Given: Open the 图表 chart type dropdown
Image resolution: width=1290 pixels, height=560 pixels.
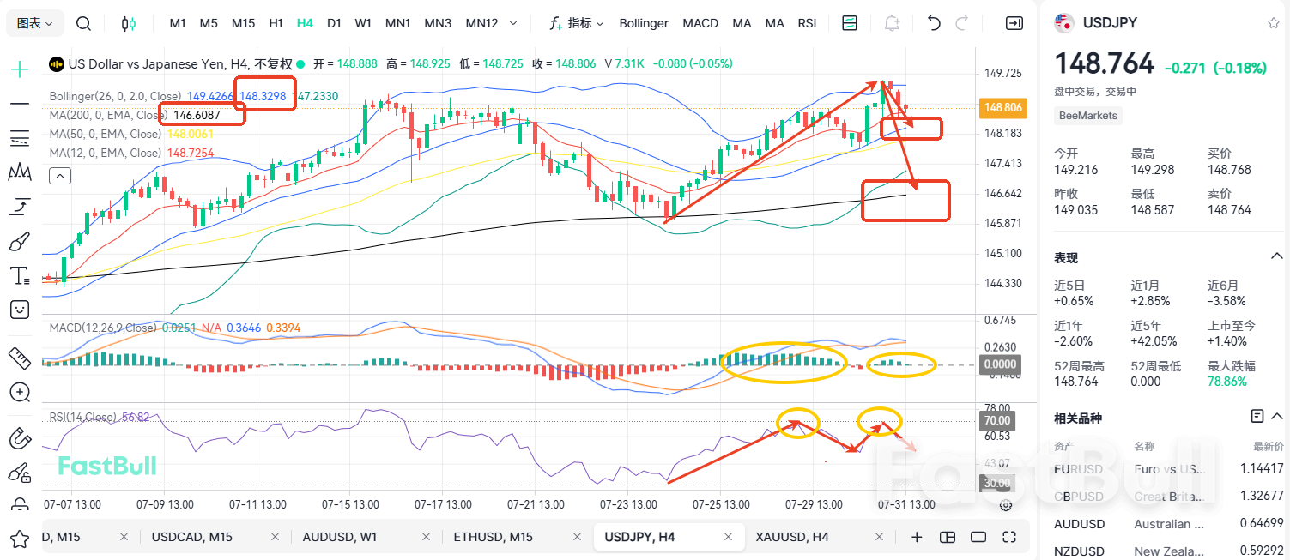Looking at the screenshot, I should click(x=33, y=23).
